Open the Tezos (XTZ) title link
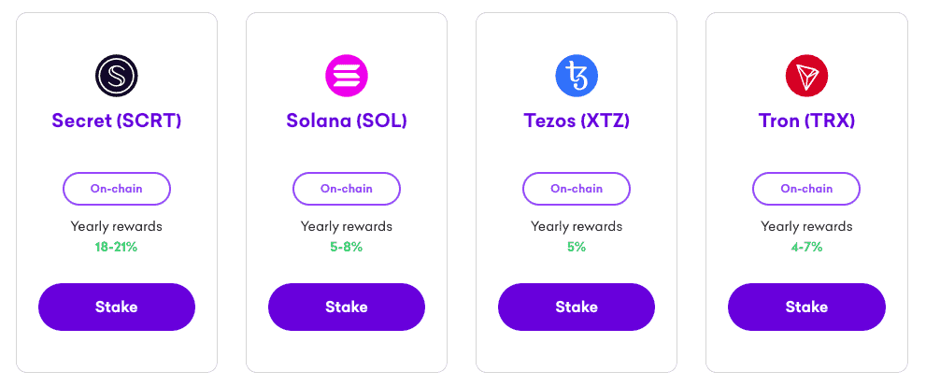 click(577, 121)
